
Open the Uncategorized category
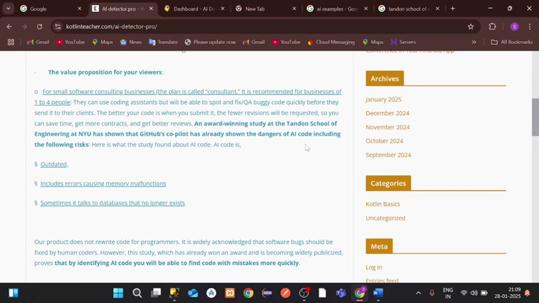(x=386, y=218)
